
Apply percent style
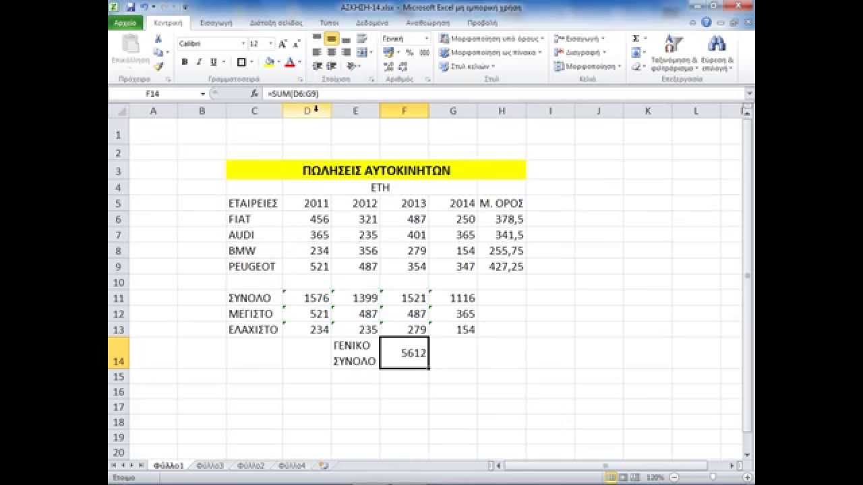pos(409,53)
